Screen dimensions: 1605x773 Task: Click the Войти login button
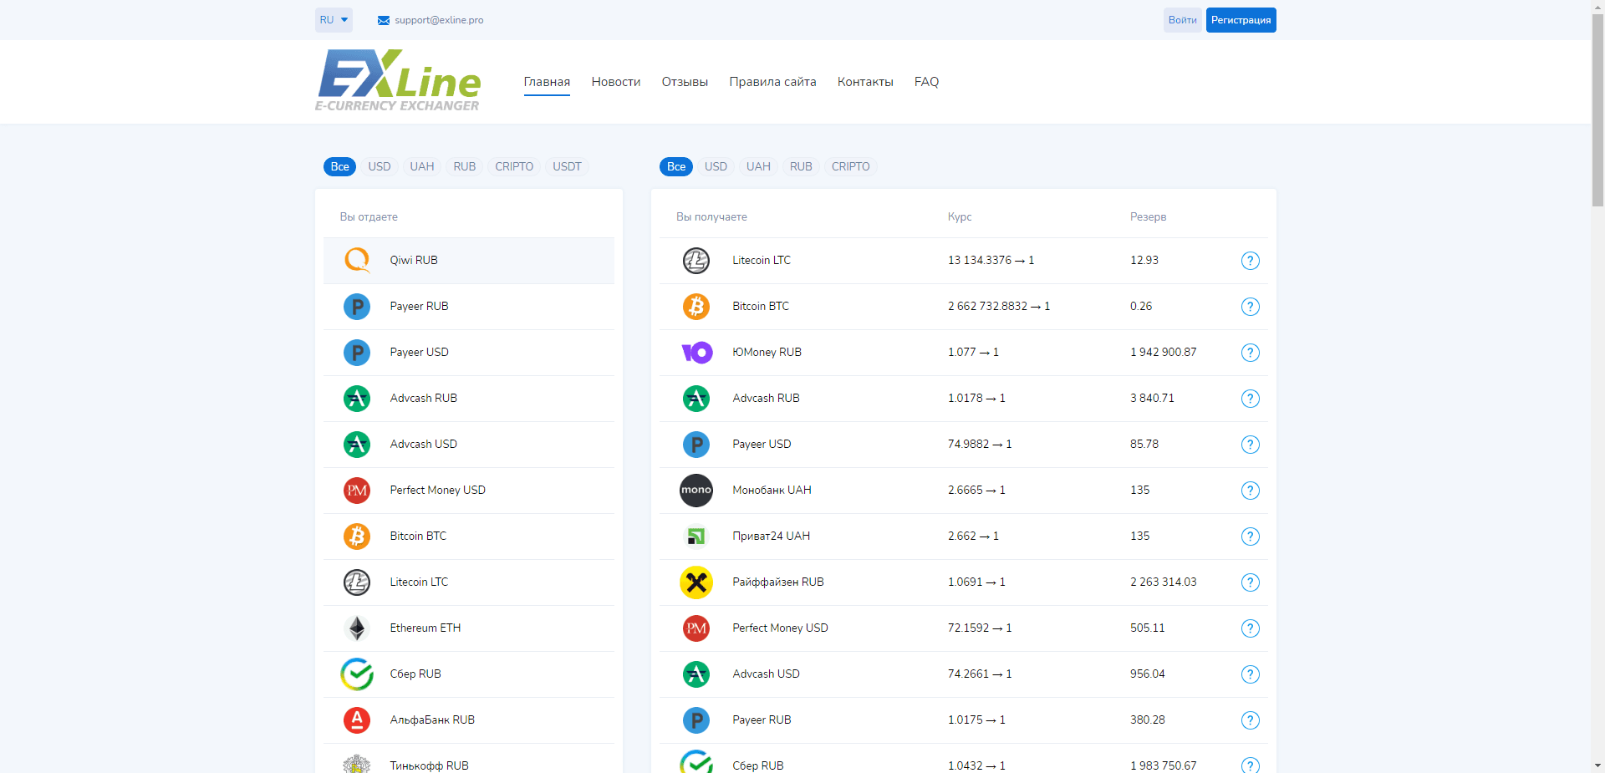[x=1182, y=20]
